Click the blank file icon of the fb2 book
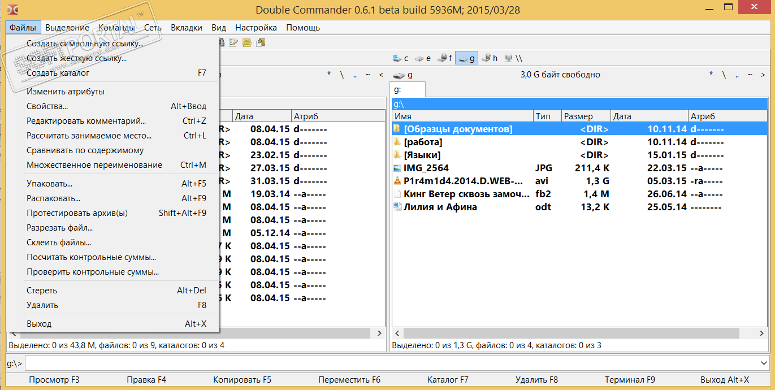Viewport: 775px width, 390px height. click(397, 194)
